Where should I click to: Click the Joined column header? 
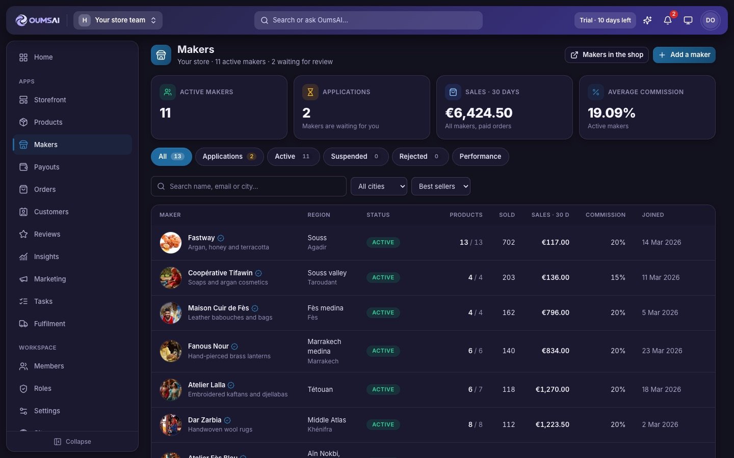click(x=653, y=215)
